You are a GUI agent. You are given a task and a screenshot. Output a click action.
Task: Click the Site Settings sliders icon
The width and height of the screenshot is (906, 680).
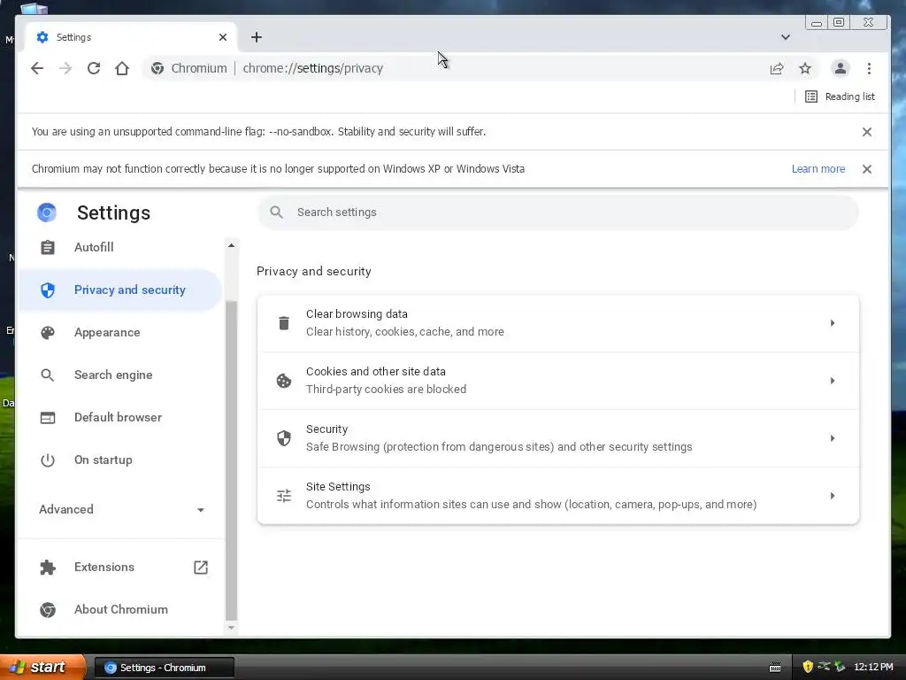(x=284, y=496)
